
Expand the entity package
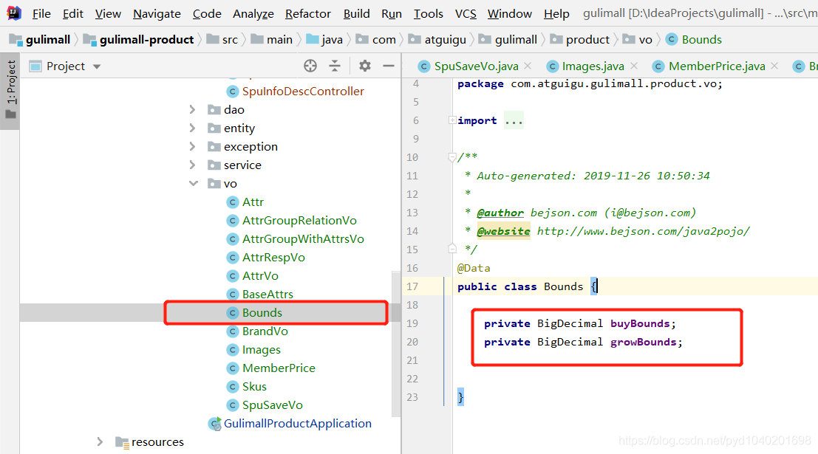pos(193,128)
